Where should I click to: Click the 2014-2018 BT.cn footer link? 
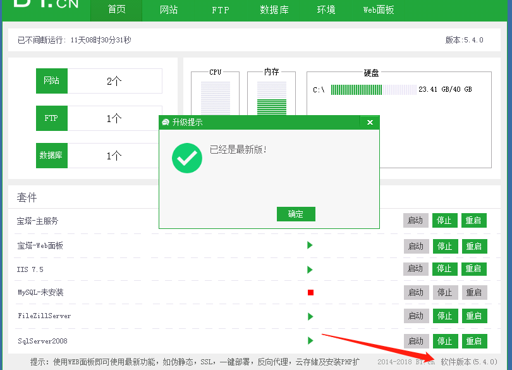point(406,362)
